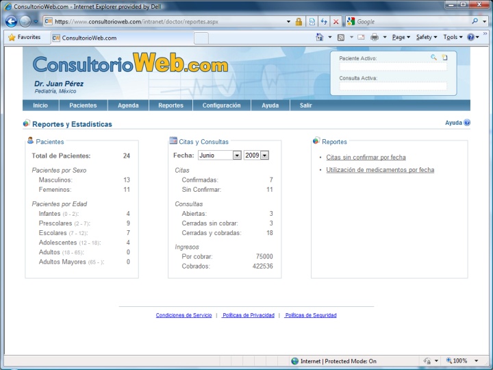
Task: Click the Print icon
Action: [375, 37]
